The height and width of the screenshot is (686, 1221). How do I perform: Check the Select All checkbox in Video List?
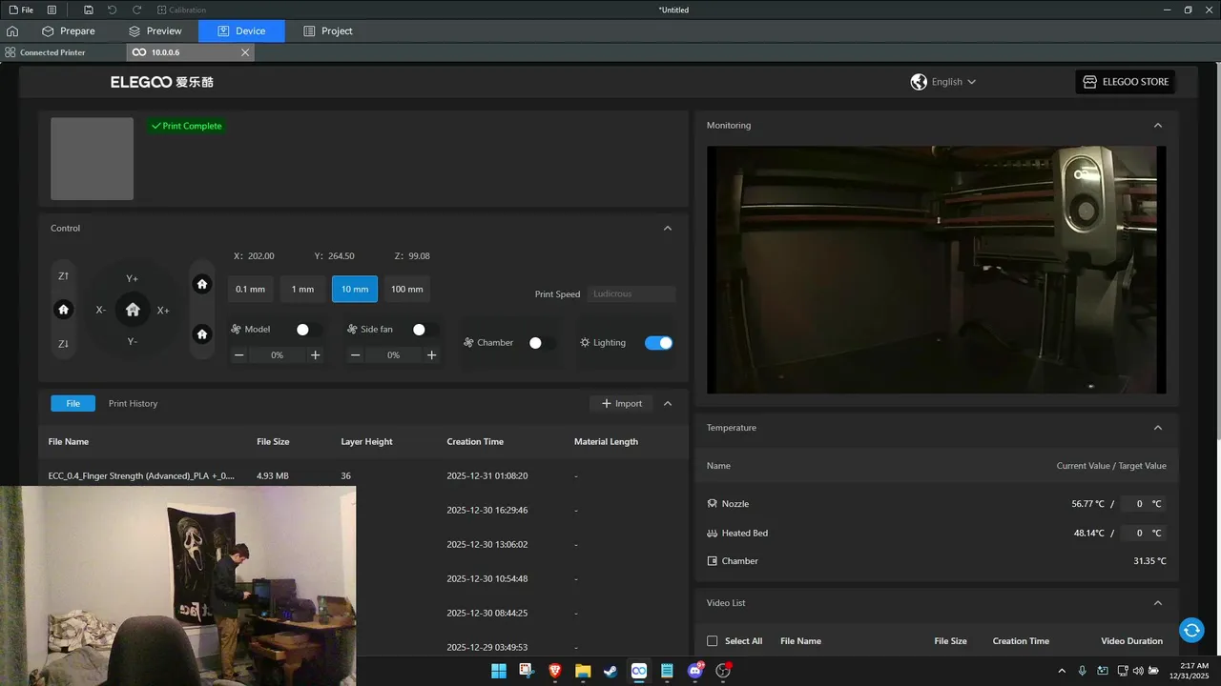click(x=712, y=641)
